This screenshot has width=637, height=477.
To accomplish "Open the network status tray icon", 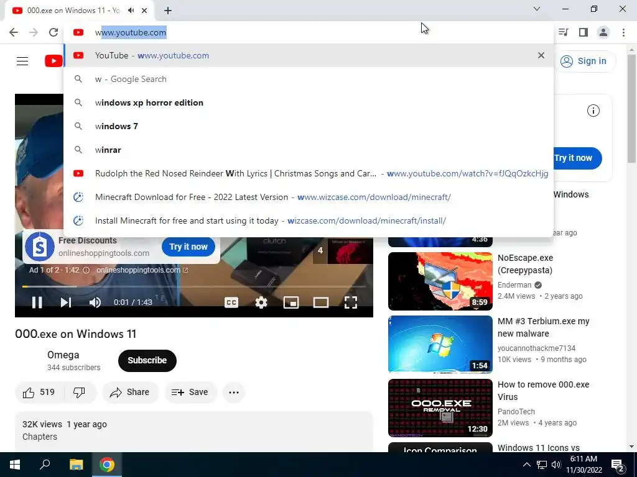I will coord(542,465).
